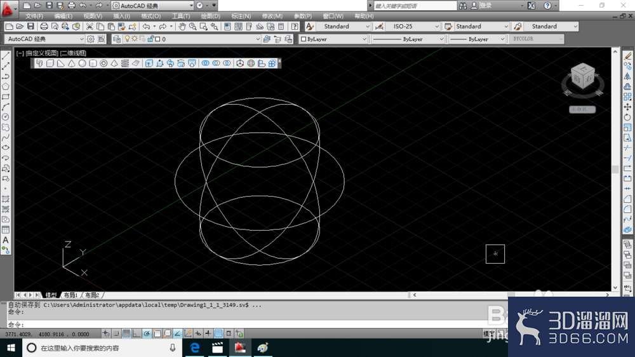Open the 绘图(D) menu
The height and width of the screenshot is (357, 635).
211,17
